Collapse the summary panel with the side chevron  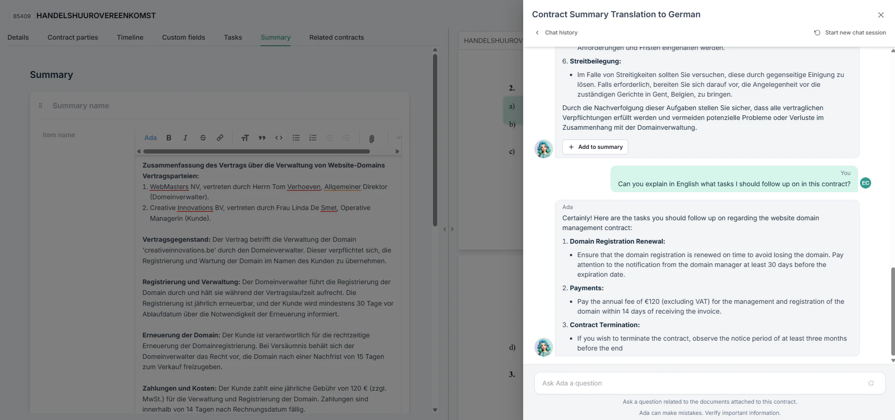pyautogui.click(x=445, y=229)
